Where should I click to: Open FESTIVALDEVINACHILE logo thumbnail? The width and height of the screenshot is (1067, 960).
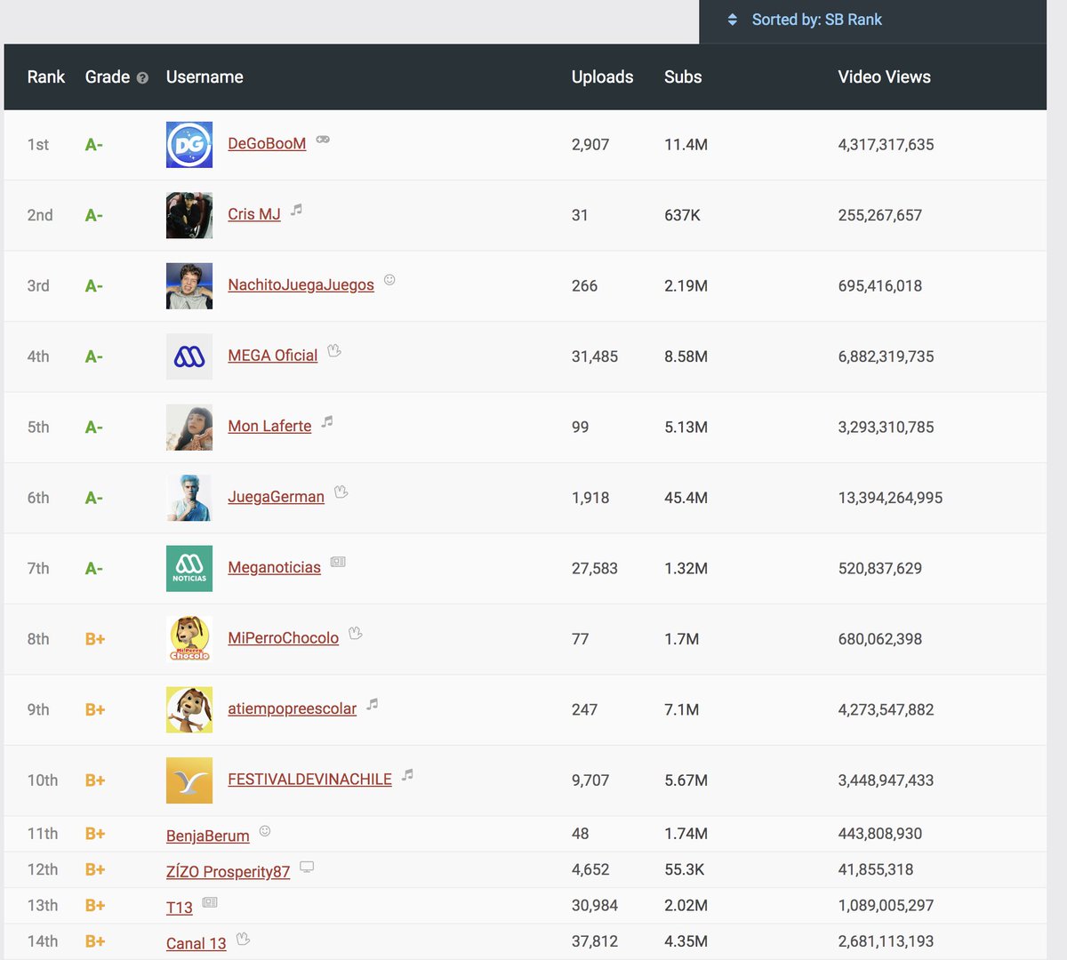tap(189, 780)
